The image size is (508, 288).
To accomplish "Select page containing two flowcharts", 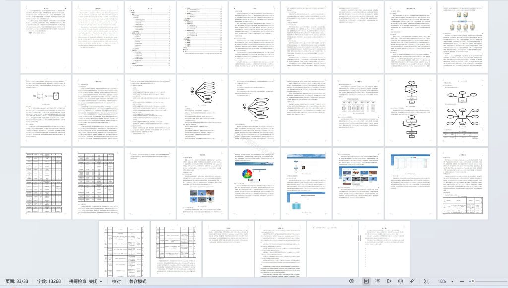I will tap(410, 111).
